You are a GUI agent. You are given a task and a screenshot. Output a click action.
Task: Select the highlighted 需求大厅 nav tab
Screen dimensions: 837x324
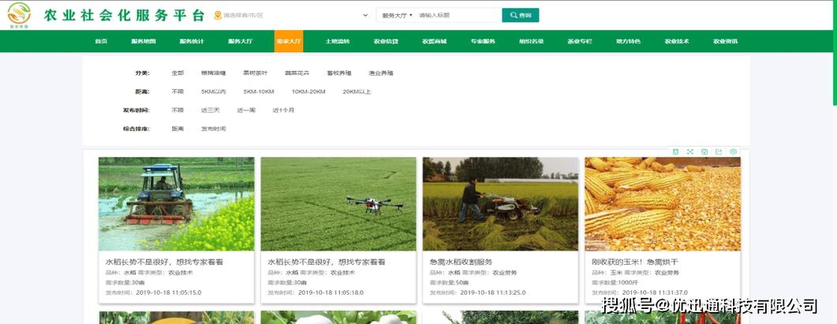pyautogui.click(x=289, y=41)
